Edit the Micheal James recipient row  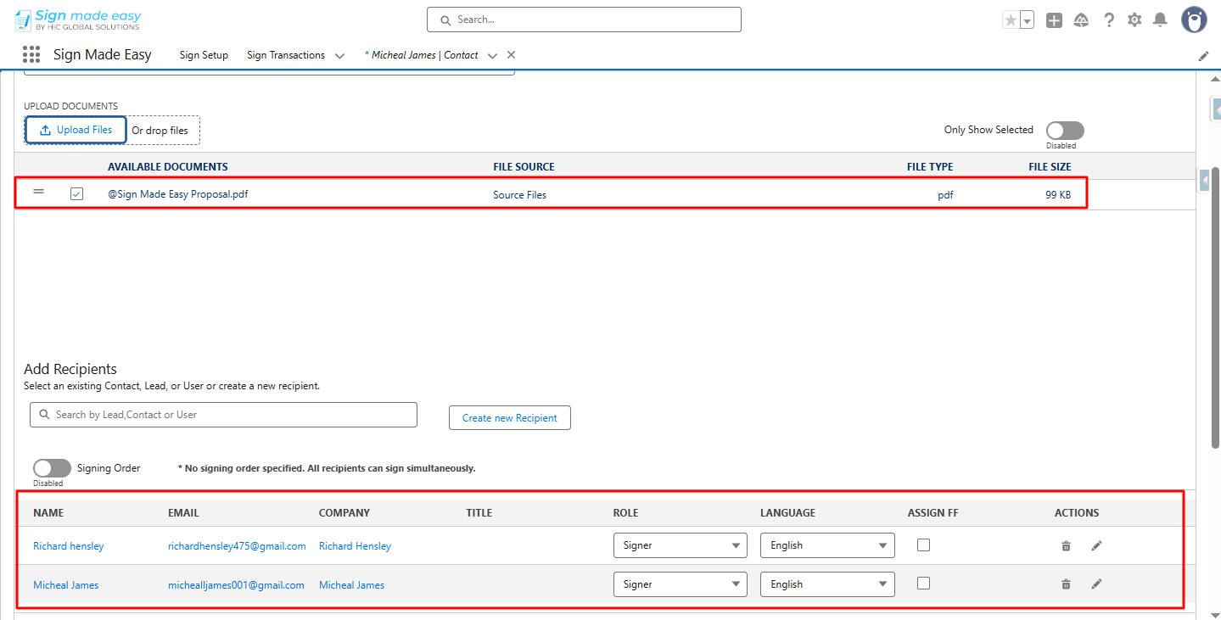tap(1096, 584)
